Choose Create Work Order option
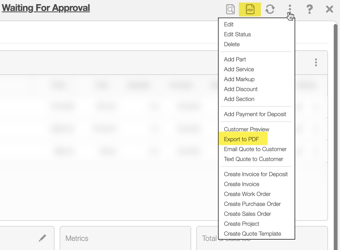Image resolution: width=340 pixels, height=250 pixels. [x=247, y=194]
